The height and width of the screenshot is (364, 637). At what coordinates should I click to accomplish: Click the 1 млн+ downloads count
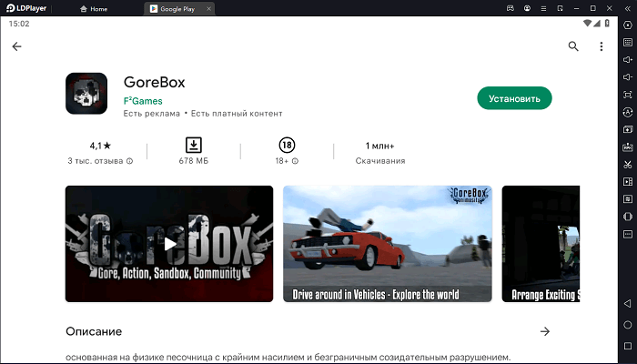[379, 146]
